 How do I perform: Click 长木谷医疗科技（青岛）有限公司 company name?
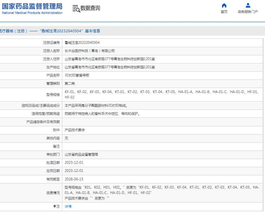90,51
